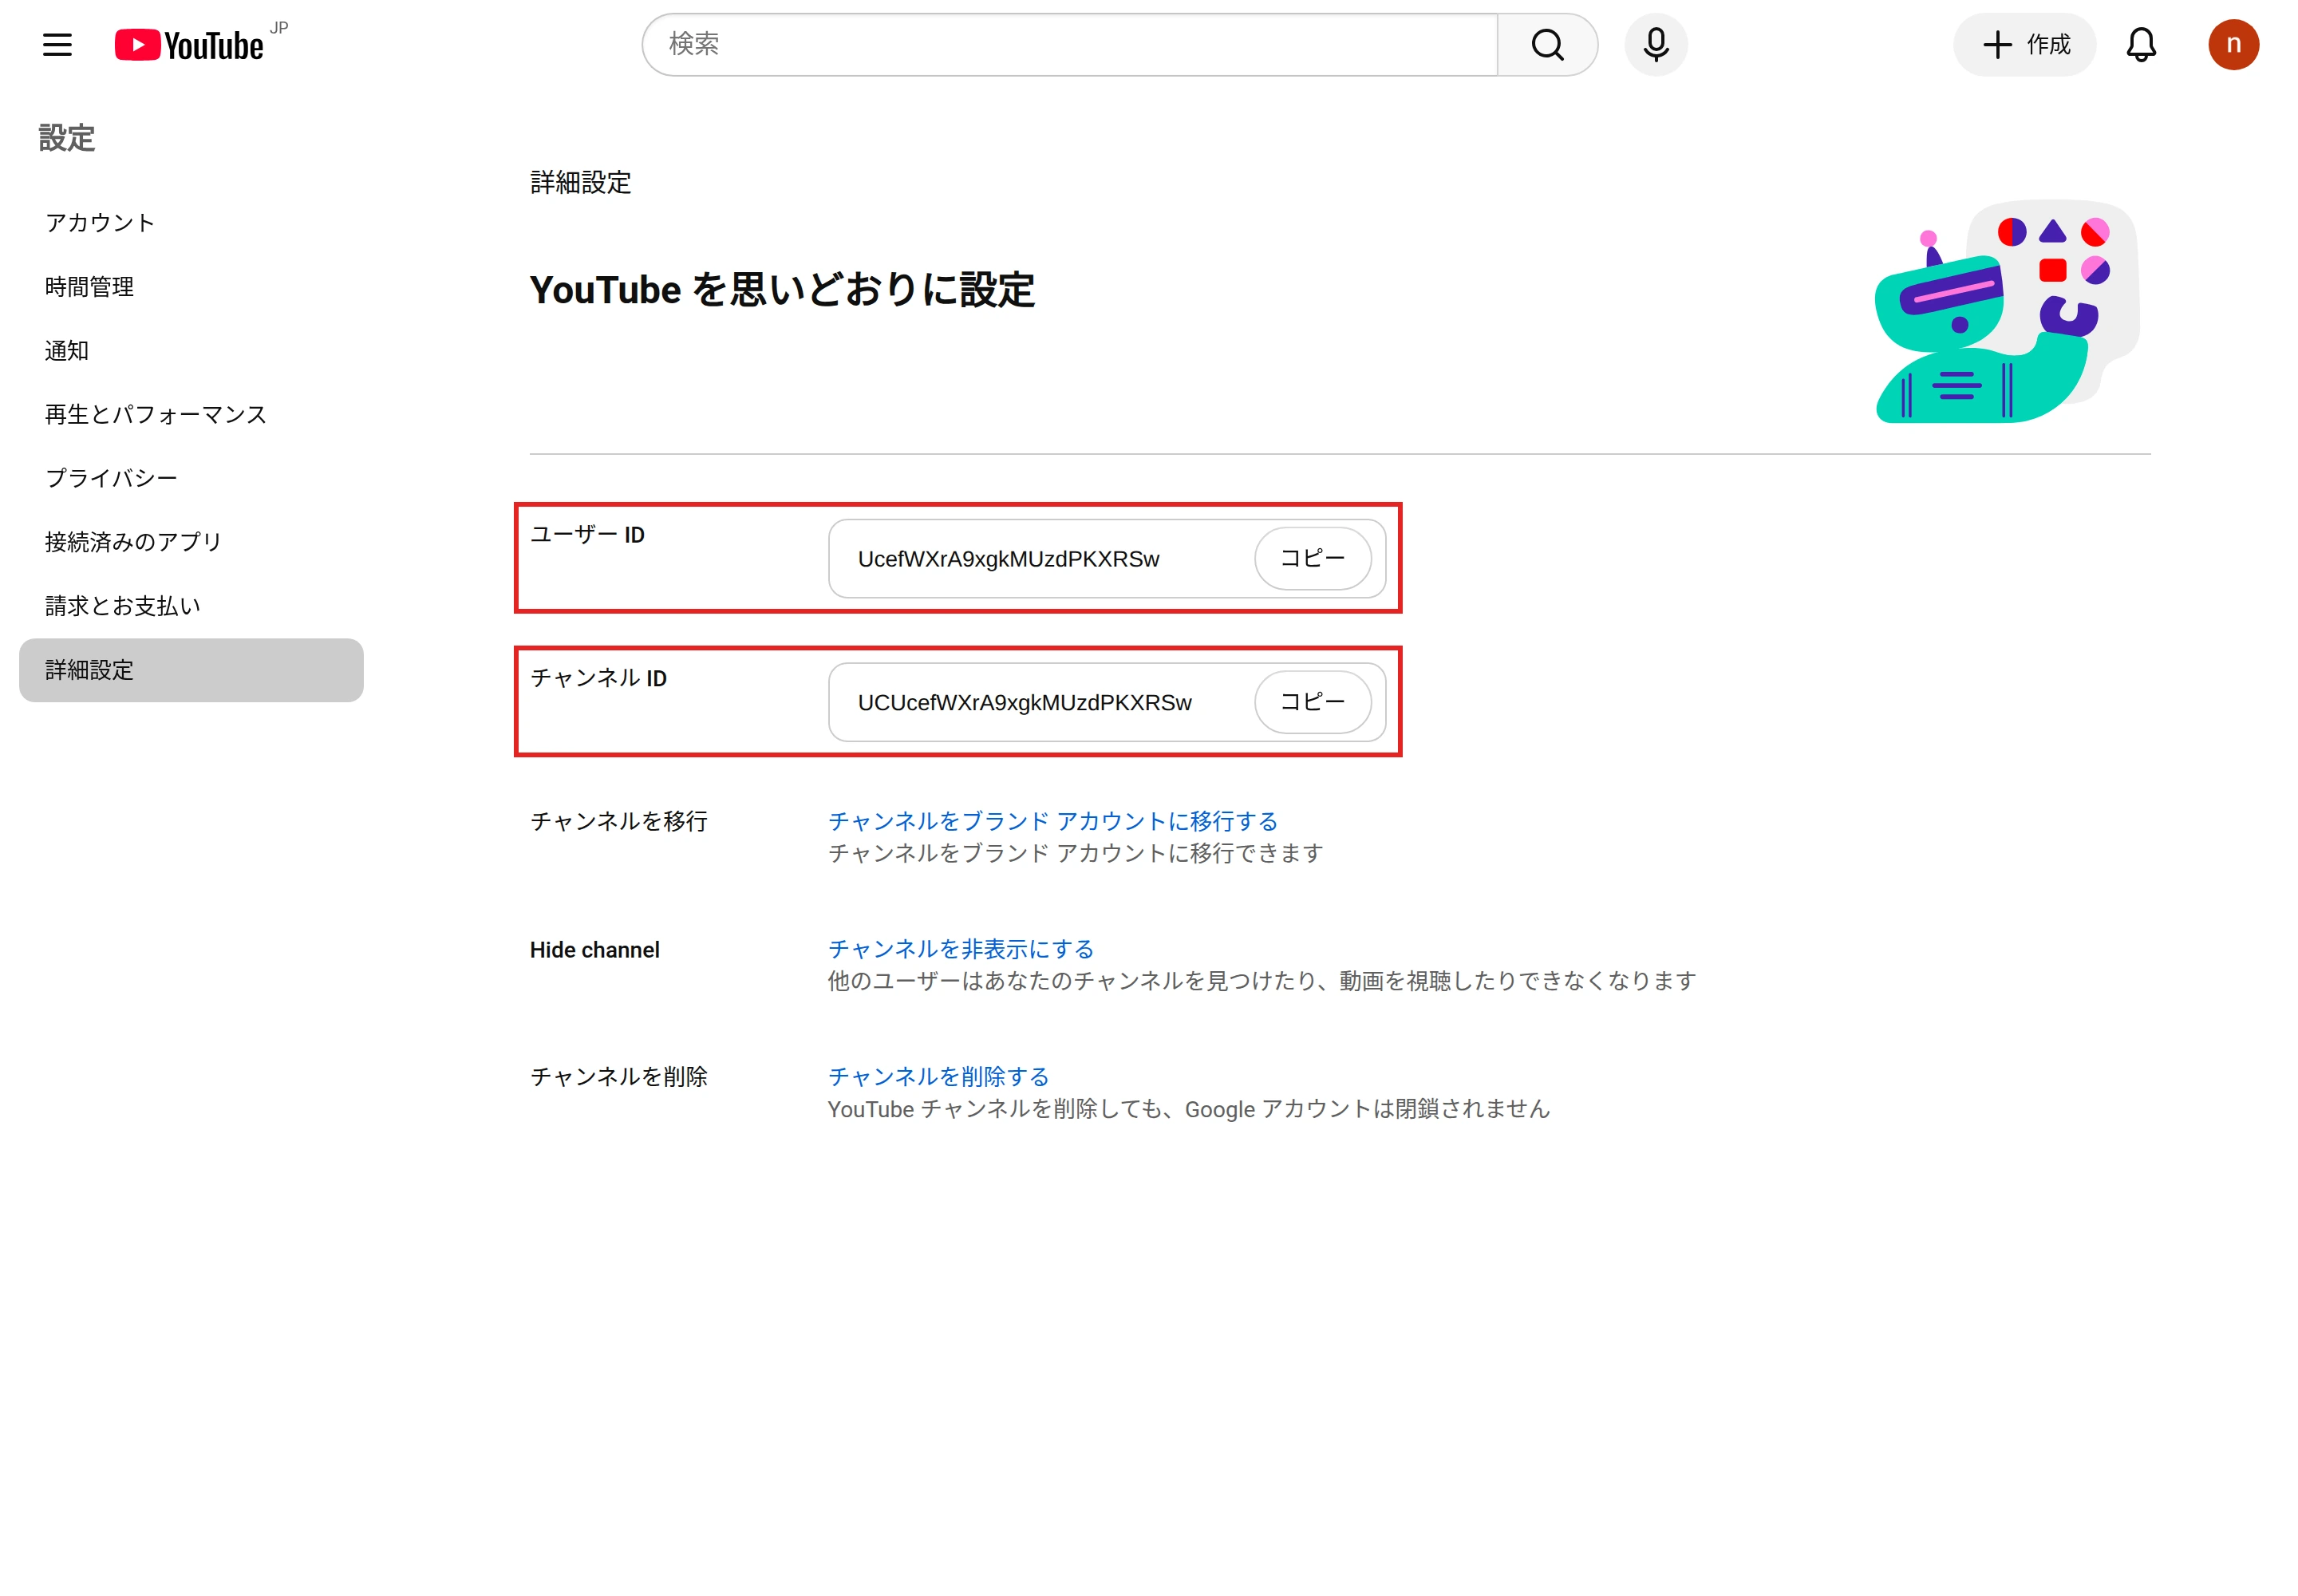Click the search magnifier button
Screen dimensions: 2298x1596
[x=1546, y=44]
